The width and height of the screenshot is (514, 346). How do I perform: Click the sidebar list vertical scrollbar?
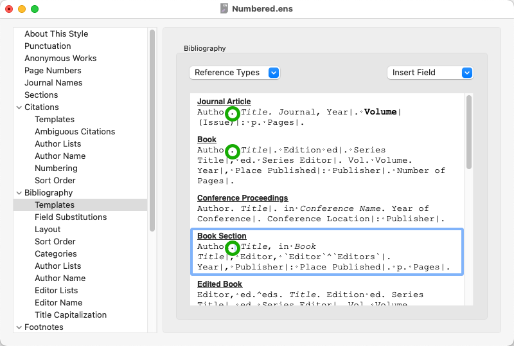pyautogui.click(x=152, y=129)
